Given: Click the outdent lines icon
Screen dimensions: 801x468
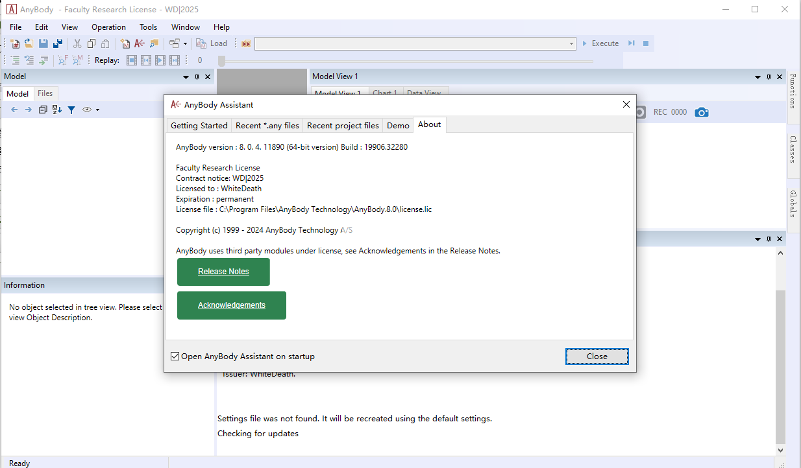Looking at the screenshot, I should click(29, 60).
